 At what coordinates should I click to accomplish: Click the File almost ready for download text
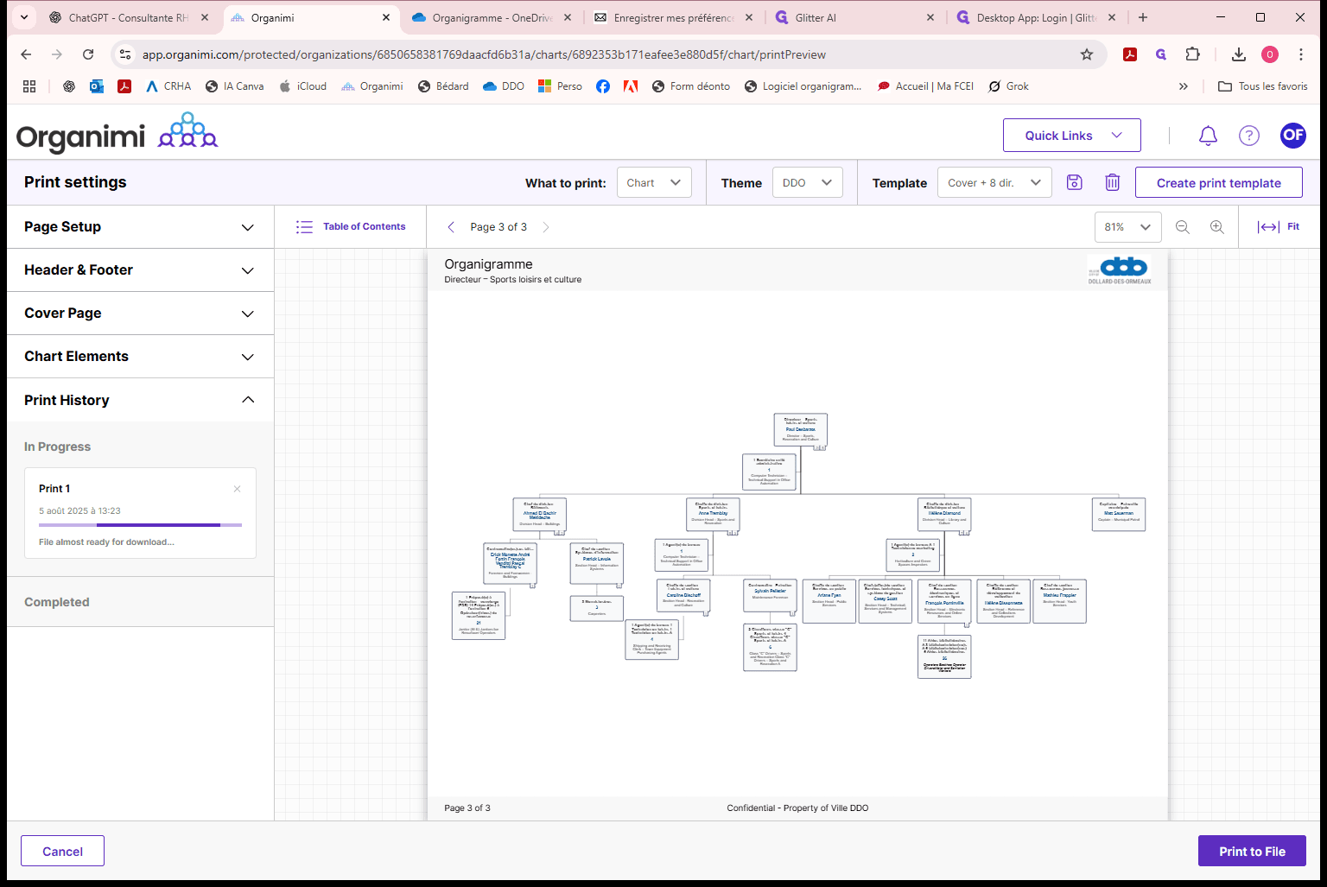coord(106,542)
